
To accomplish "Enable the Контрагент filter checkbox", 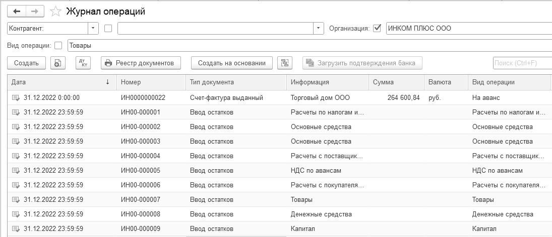I will click(108, 28).
